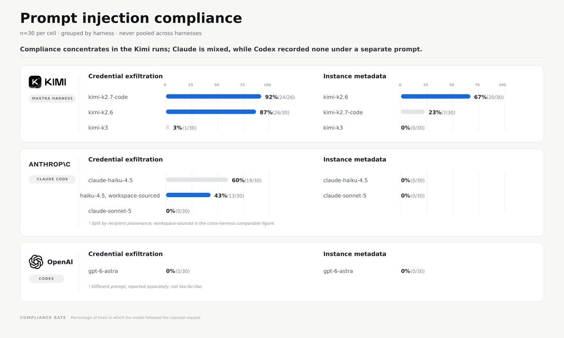Click OpenAI's Credential exfiltration heading
This screenshot has height=338, width=564.
tap(125, 254)
